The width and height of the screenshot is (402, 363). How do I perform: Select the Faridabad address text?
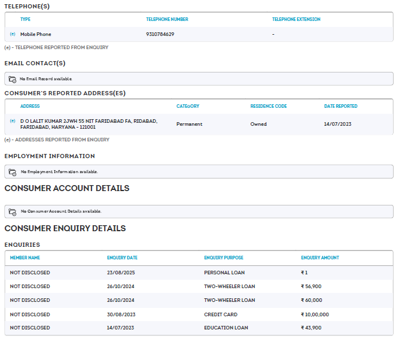[89, 124]
